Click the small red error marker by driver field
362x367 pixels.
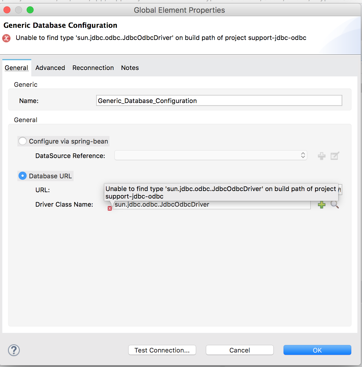[110, 208]
